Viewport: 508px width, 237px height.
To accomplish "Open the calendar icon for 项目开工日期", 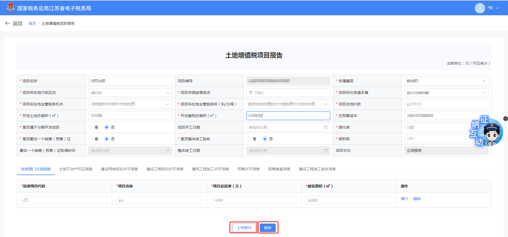I will (x=325, y=127).
